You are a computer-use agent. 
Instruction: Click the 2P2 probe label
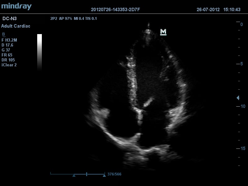point(53,19)
